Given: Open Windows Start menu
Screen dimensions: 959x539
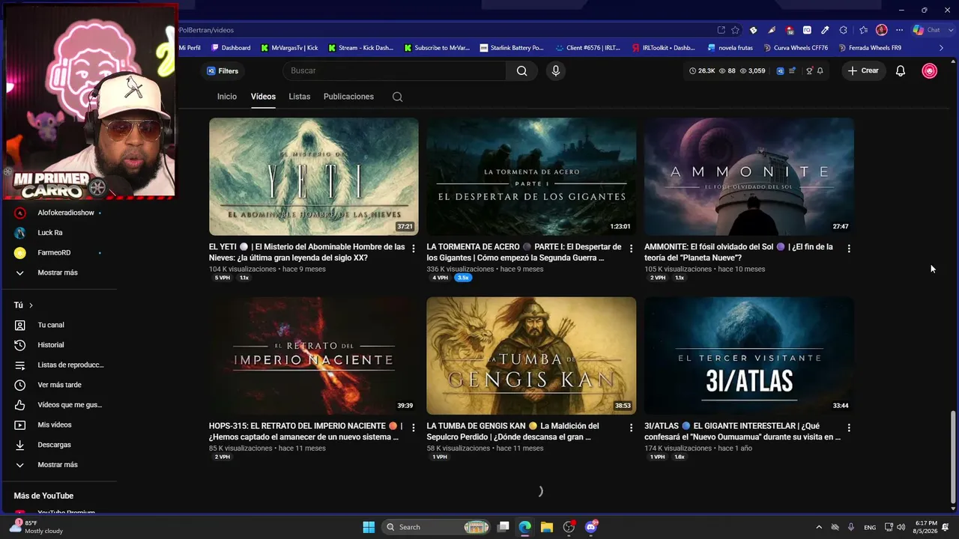Looking at the screenshot, I should pos(369,527).
